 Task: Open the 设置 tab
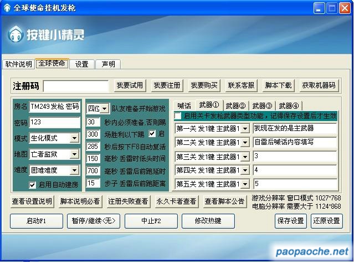pos(81,64)
